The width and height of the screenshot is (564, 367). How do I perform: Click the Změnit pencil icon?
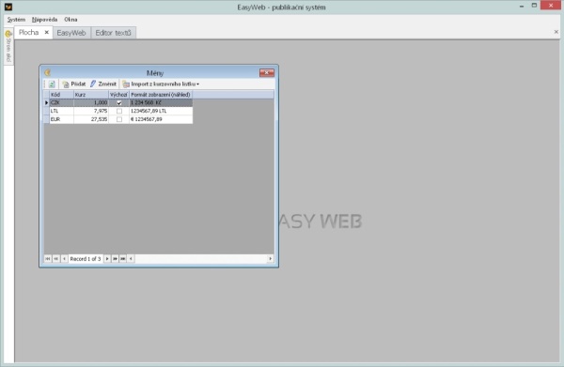pos(93,84)
